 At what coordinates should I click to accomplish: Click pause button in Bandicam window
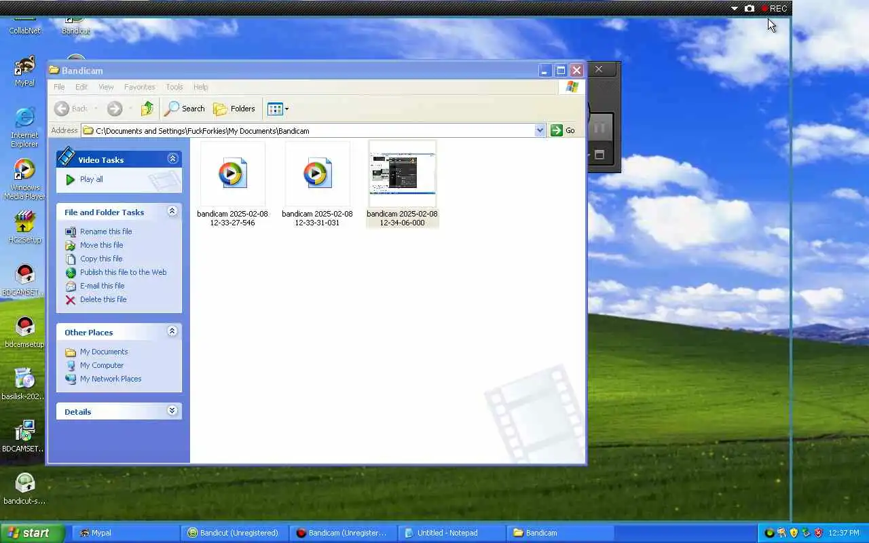pyautogui.click(x=599, y=128)
